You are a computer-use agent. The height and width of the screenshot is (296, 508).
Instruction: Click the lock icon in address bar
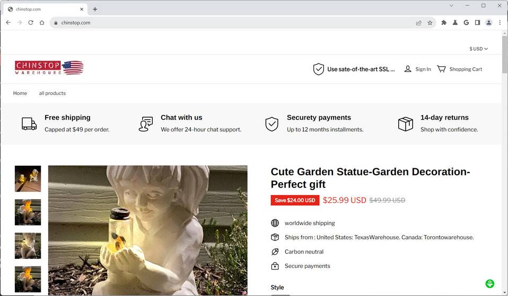[x=56, y=23]
